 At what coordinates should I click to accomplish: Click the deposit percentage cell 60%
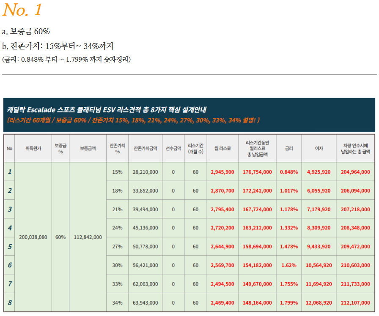point(60,237)
